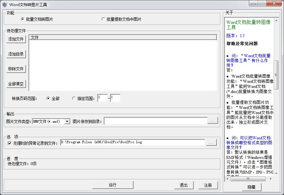This screenshot has width=284, height=195.
Task: Choose 指定范围 to set a page range
Action: (x=74, y=98)
